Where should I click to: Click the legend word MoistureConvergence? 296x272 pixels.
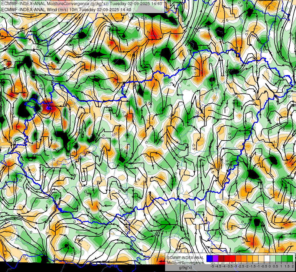185,263
